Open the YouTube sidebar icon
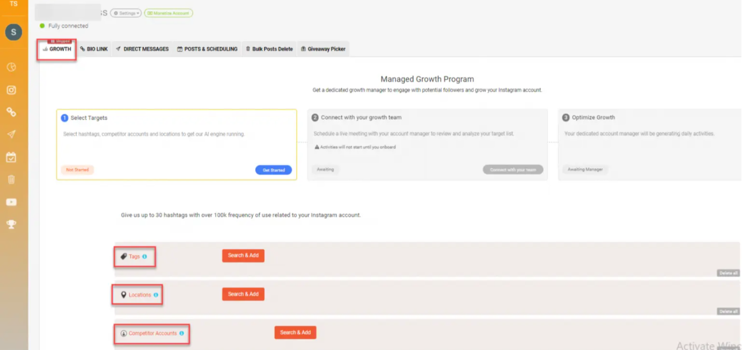The width and height of the screenshot is (742, 350). pos(11,202)
